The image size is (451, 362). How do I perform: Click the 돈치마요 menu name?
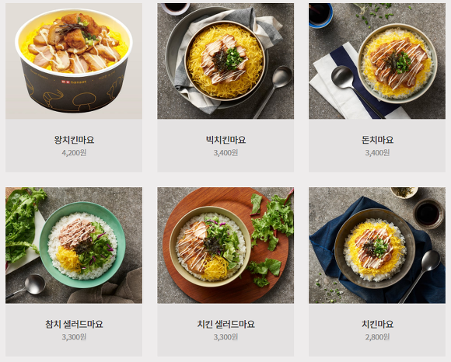pyautogui.click(x=377, y=140)
